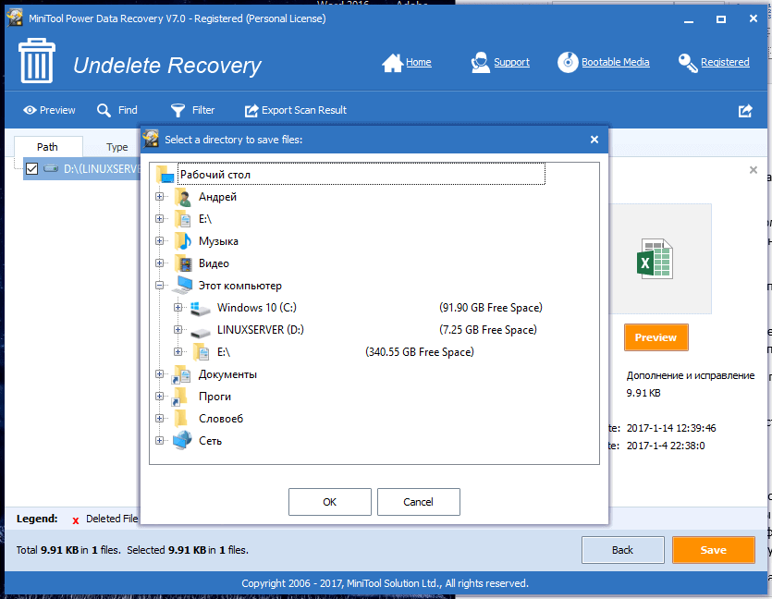Viewport: 772px width, 599px height.
Task: Click the orange Save button
Action: pyautogui.click(x=713, y=550)
